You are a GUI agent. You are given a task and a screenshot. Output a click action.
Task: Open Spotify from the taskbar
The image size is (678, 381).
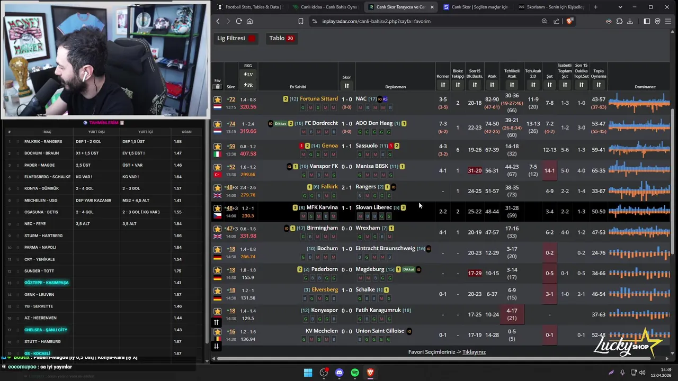tap(355, 373)
